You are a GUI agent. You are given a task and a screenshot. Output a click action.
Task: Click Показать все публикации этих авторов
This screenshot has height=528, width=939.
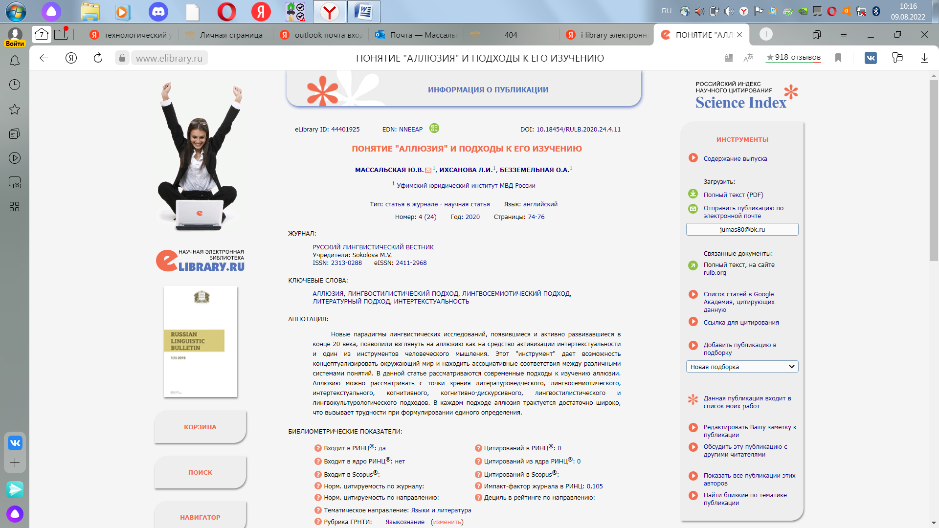coord(749,479)
